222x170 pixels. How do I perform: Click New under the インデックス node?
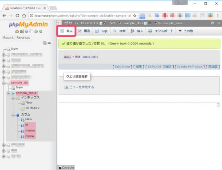click(x=29, y=103)
